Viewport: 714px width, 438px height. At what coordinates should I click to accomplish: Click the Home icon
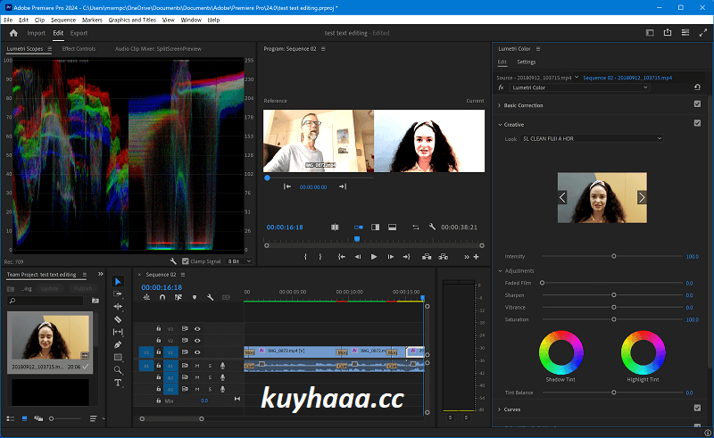click(13, 33)
